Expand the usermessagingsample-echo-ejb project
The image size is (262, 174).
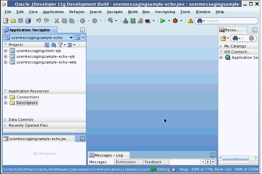click(x=5, y=56)
